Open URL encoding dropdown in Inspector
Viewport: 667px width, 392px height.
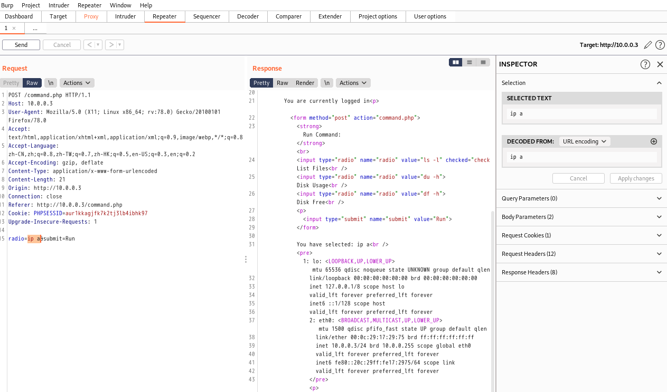(x=585, y=141)
